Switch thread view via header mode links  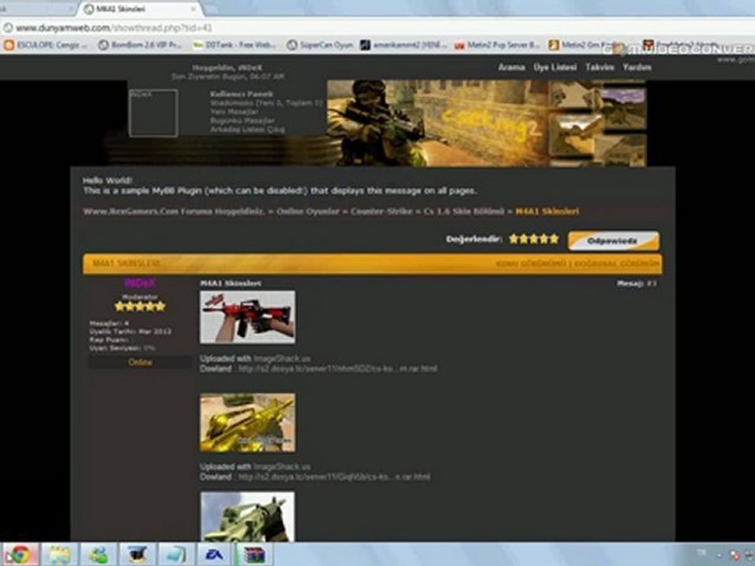click(577, 264)
